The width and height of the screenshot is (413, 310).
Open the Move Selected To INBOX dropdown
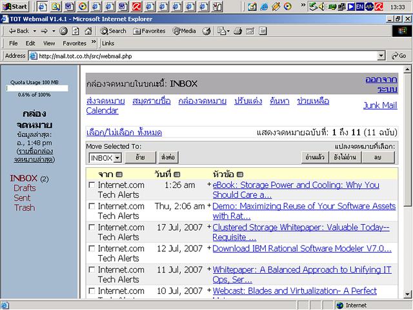105,158
